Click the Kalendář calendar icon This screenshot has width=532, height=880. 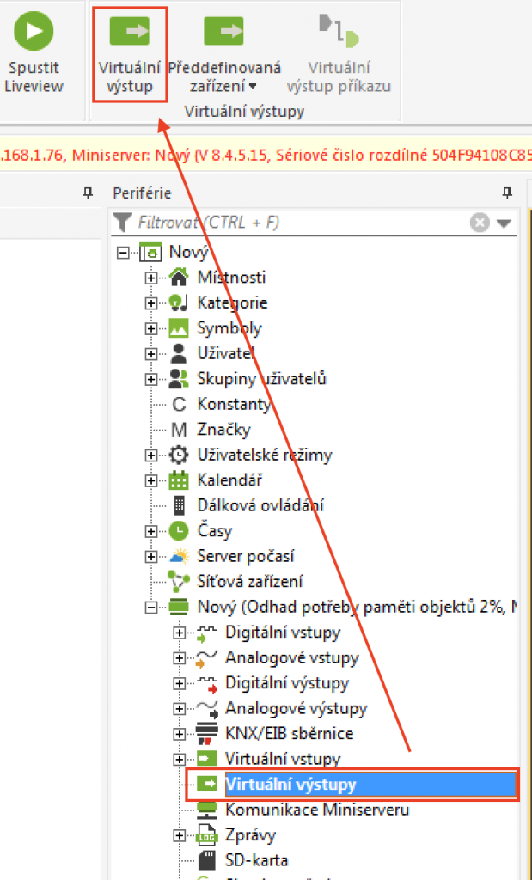(179, 480)
